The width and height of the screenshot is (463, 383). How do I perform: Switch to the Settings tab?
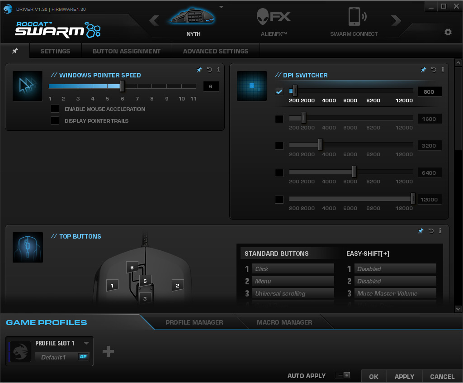(55, 51)
